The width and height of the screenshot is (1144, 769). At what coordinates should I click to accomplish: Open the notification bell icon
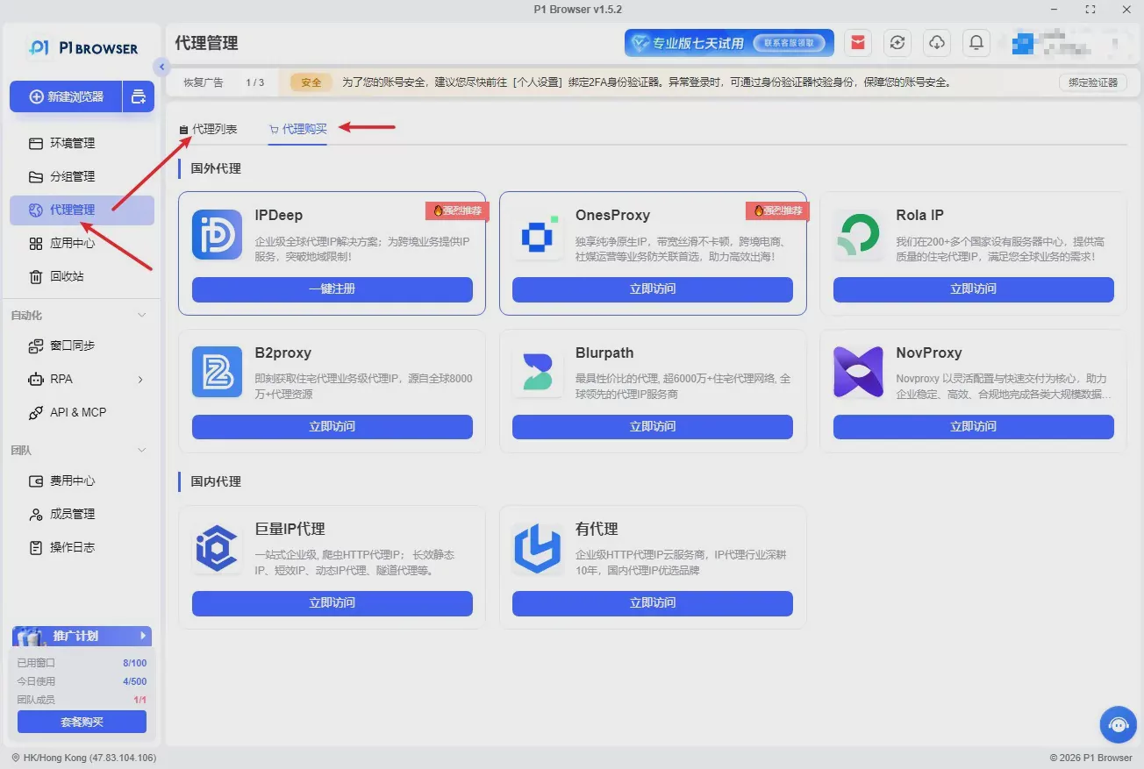pyautogui.click(x=976, y=42)
